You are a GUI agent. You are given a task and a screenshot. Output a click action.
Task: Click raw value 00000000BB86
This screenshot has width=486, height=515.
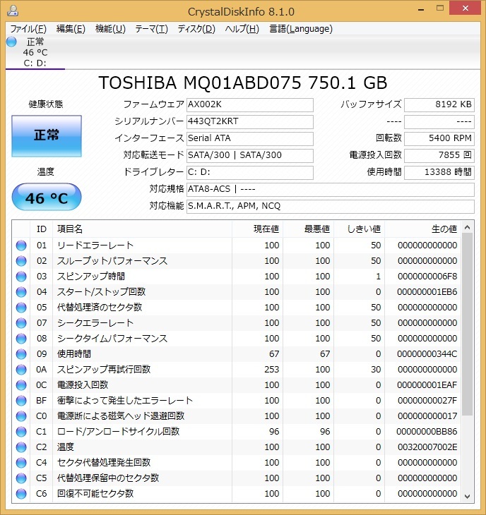click(427, 432)
